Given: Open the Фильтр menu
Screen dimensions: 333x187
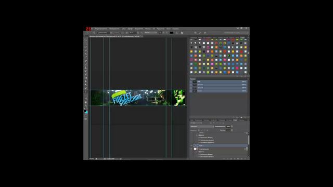Looking at the screenshot, I should pyautogui.click(x=148, y=29).
